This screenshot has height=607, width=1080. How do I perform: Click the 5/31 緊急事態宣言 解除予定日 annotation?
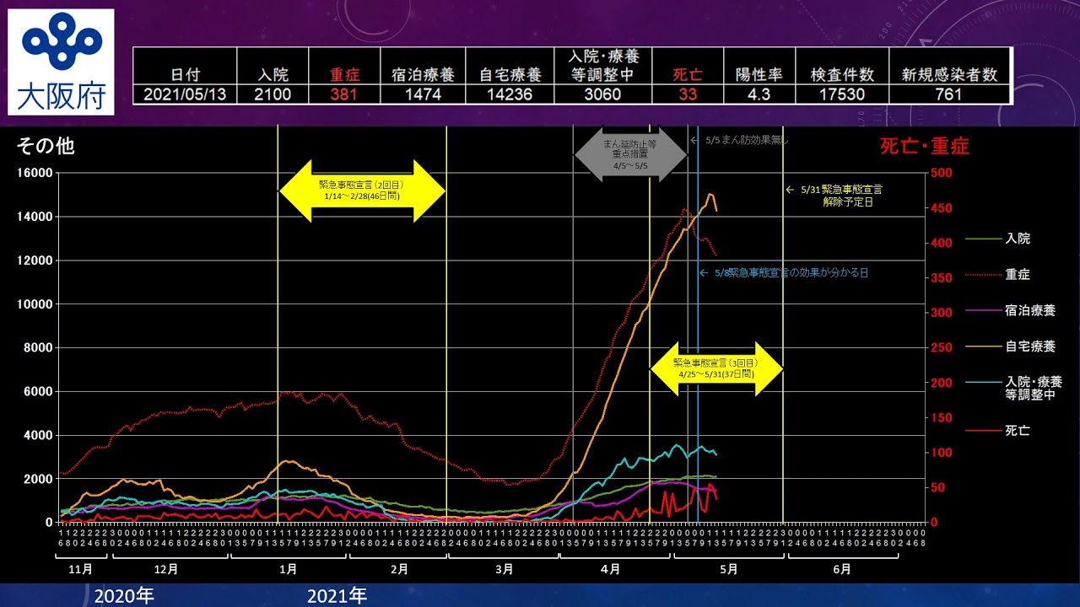click(x=840, y=196)
